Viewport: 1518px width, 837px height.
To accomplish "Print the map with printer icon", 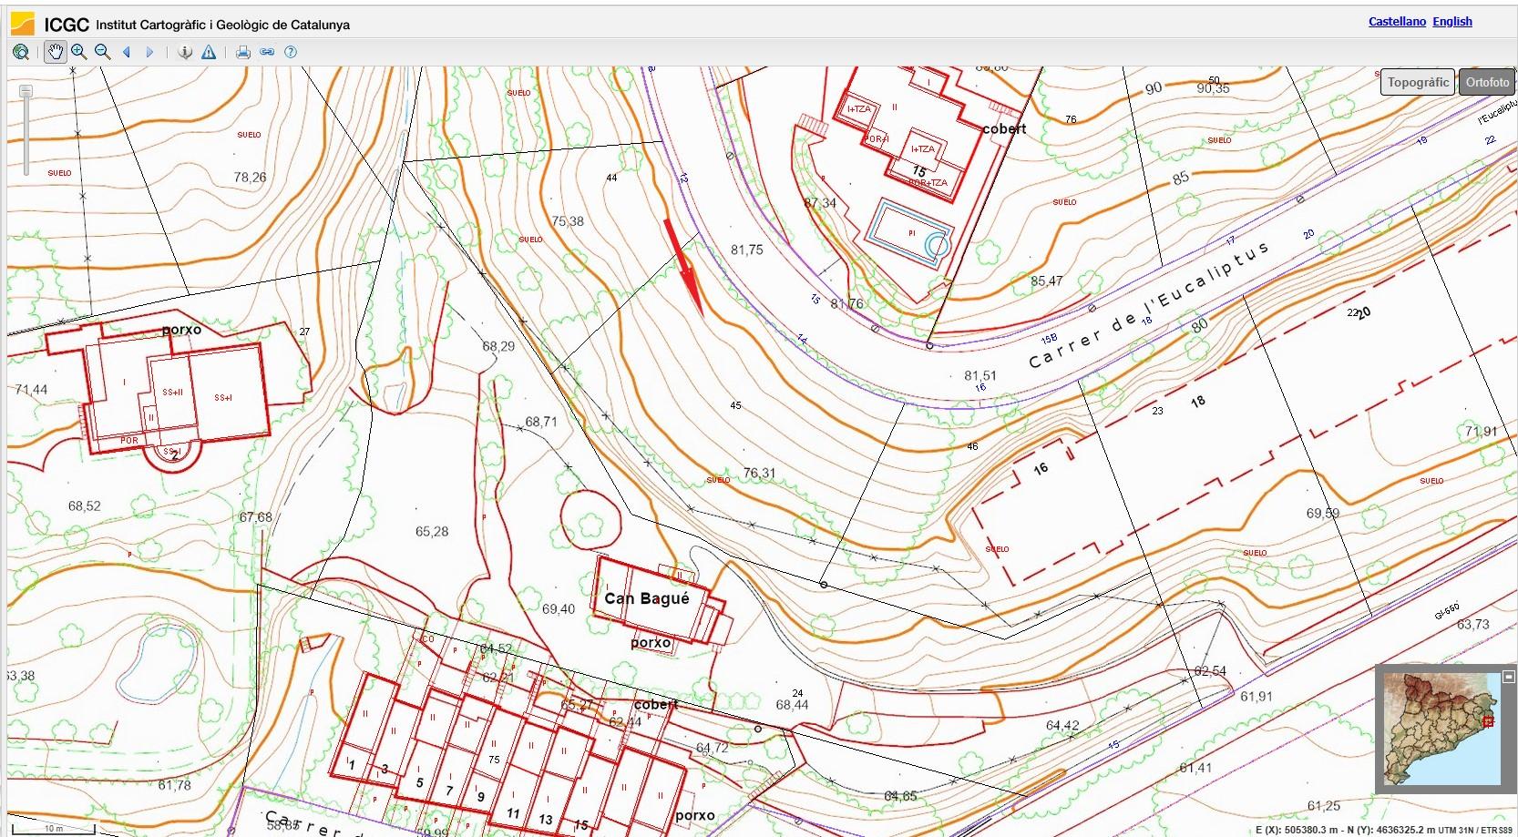I will (243, 52).
